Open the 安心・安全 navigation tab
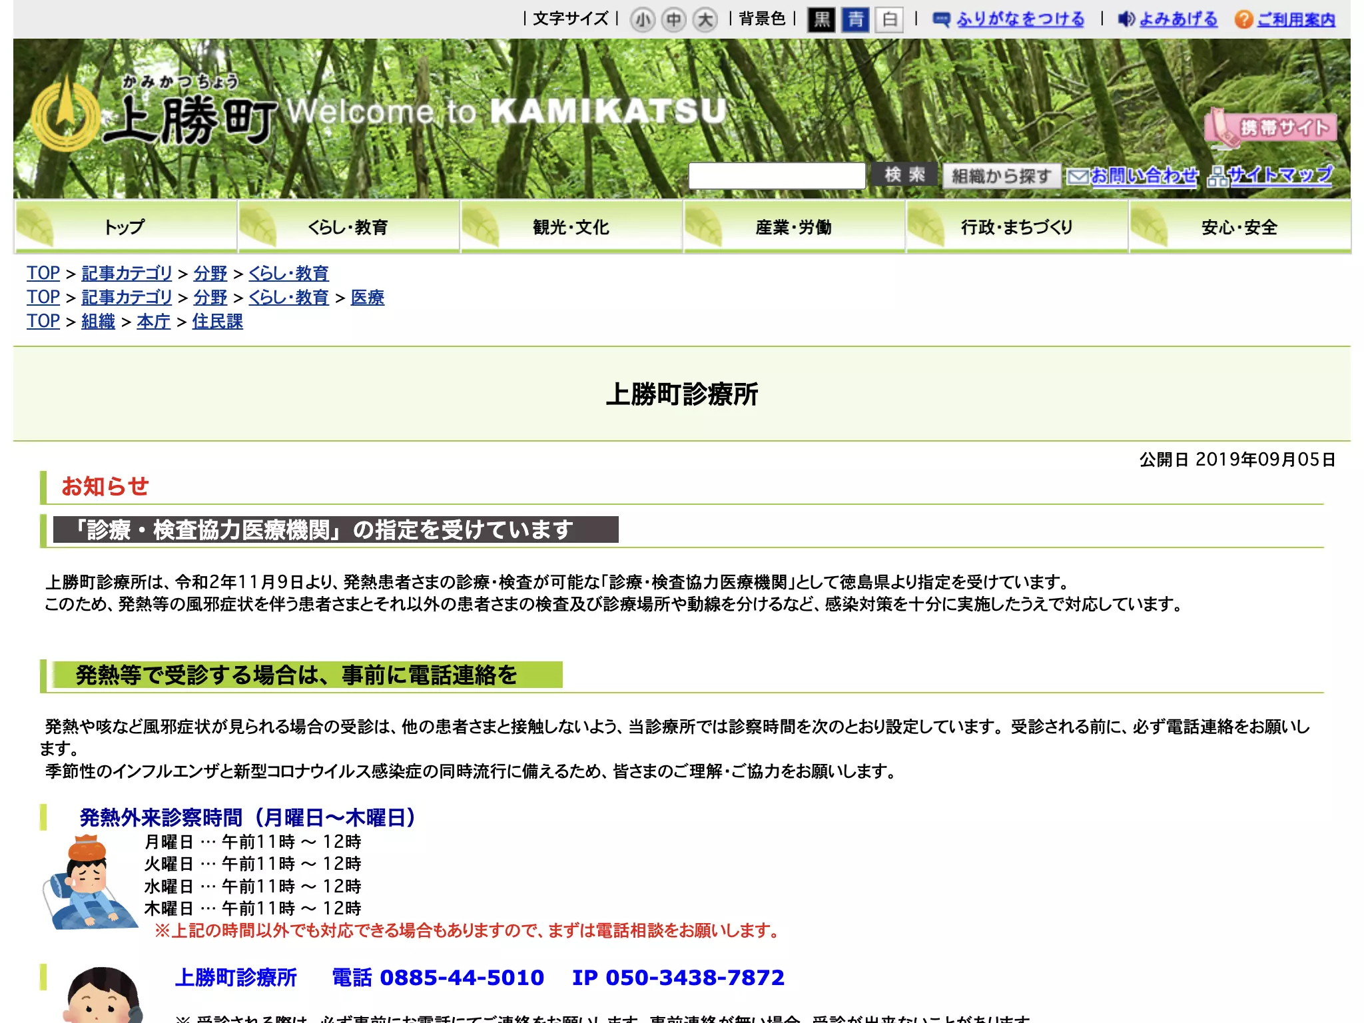 point(1239,226)
